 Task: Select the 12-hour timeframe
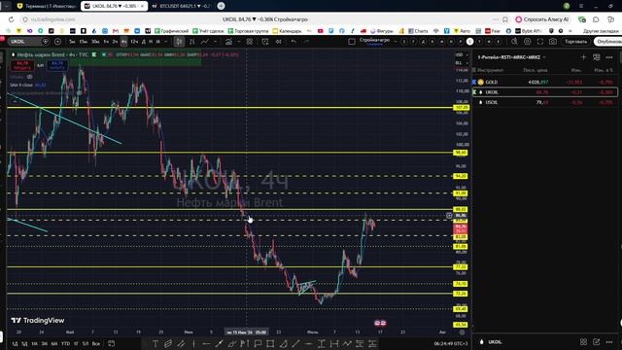(134, 42)
